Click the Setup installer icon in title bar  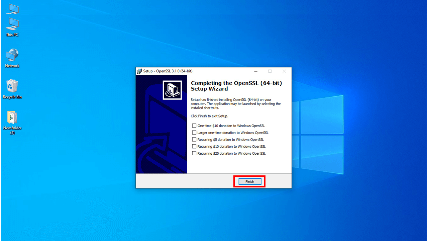(139, 71)
